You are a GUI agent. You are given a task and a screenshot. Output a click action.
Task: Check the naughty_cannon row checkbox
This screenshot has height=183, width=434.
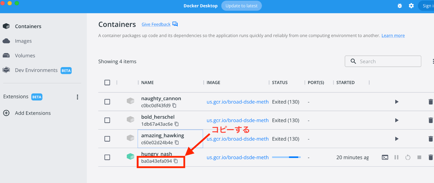tap(107, 102)
